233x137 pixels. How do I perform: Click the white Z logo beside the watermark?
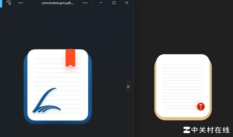(x=186, y=130)
